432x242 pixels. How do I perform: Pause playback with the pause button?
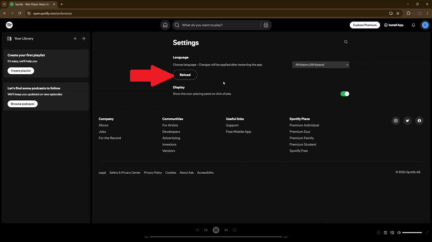216,230
